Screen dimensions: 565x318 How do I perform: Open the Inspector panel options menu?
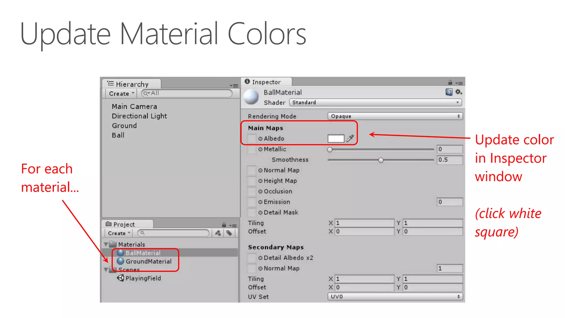coord(459,83)
